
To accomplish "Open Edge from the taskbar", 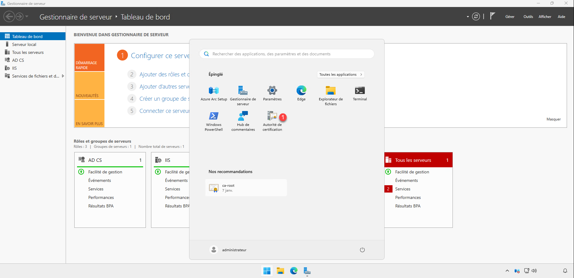I will tap(294, 271).
